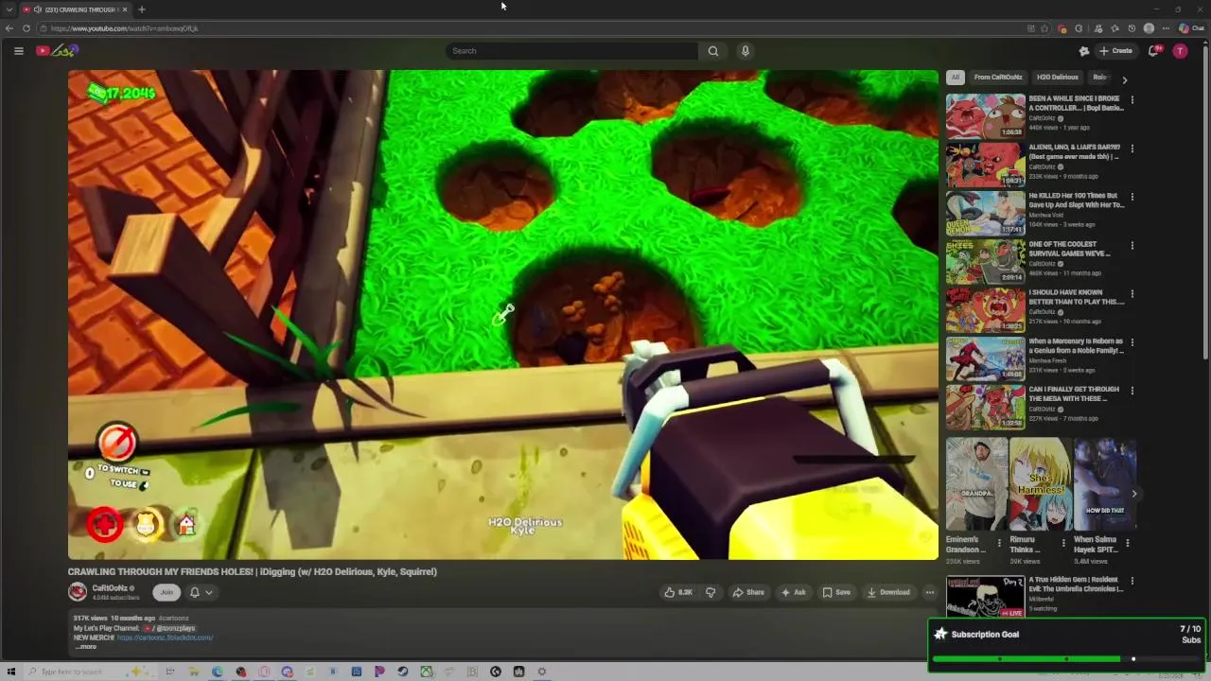Screen dimensions: 1211x681
Task: Save the video to a playlist
Action: (836, 592)
